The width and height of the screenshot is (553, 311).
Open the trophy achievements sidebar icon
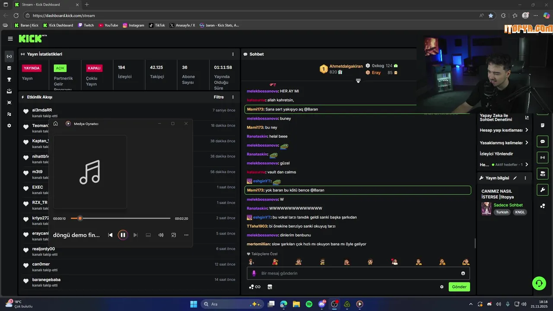(x=9, y=79)
